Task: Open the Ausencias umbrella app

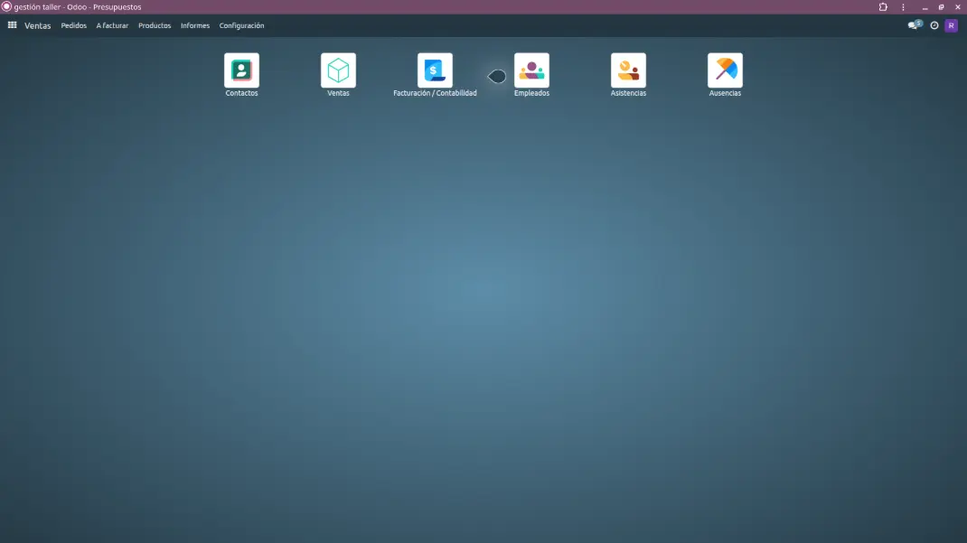Action: point(725,70)
